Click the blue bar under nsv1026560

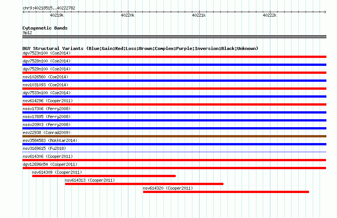(174, 81)
